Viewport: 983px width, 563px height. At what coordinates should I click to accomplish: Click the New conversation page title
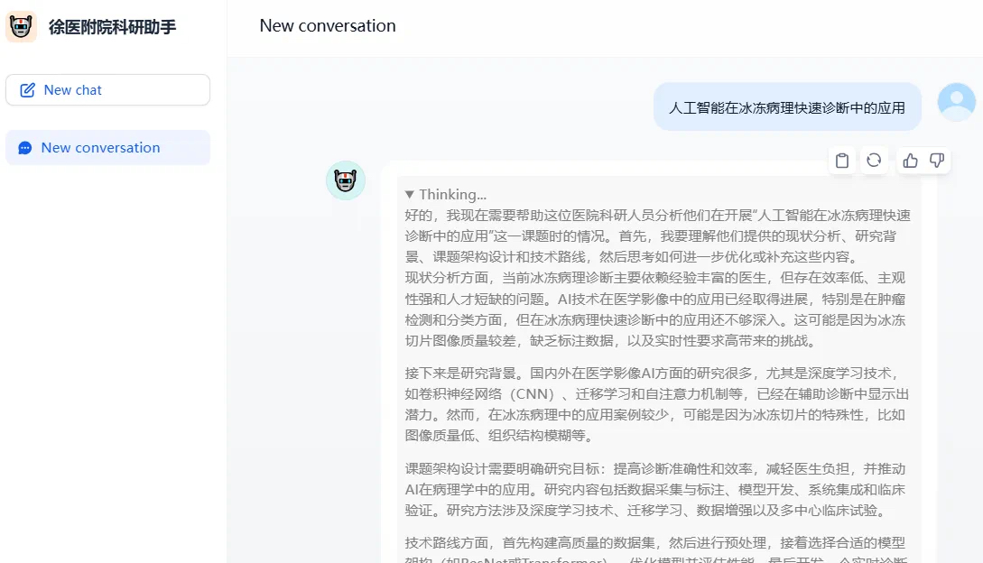point(328,25)
